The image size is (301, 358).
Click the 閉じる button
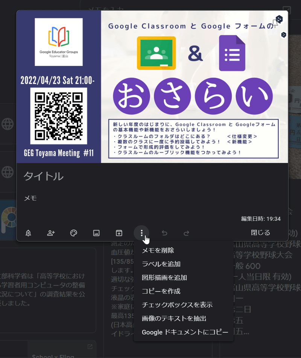(260, 233)
